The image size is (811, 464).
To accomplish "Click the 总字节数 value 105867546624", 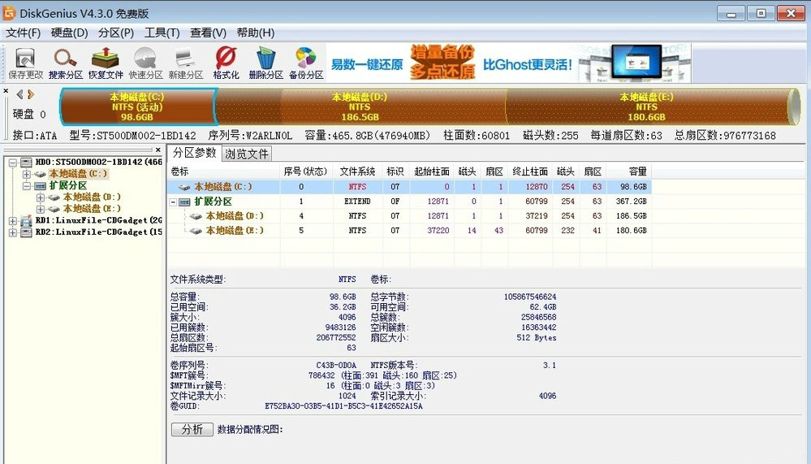I will (530, 297).
